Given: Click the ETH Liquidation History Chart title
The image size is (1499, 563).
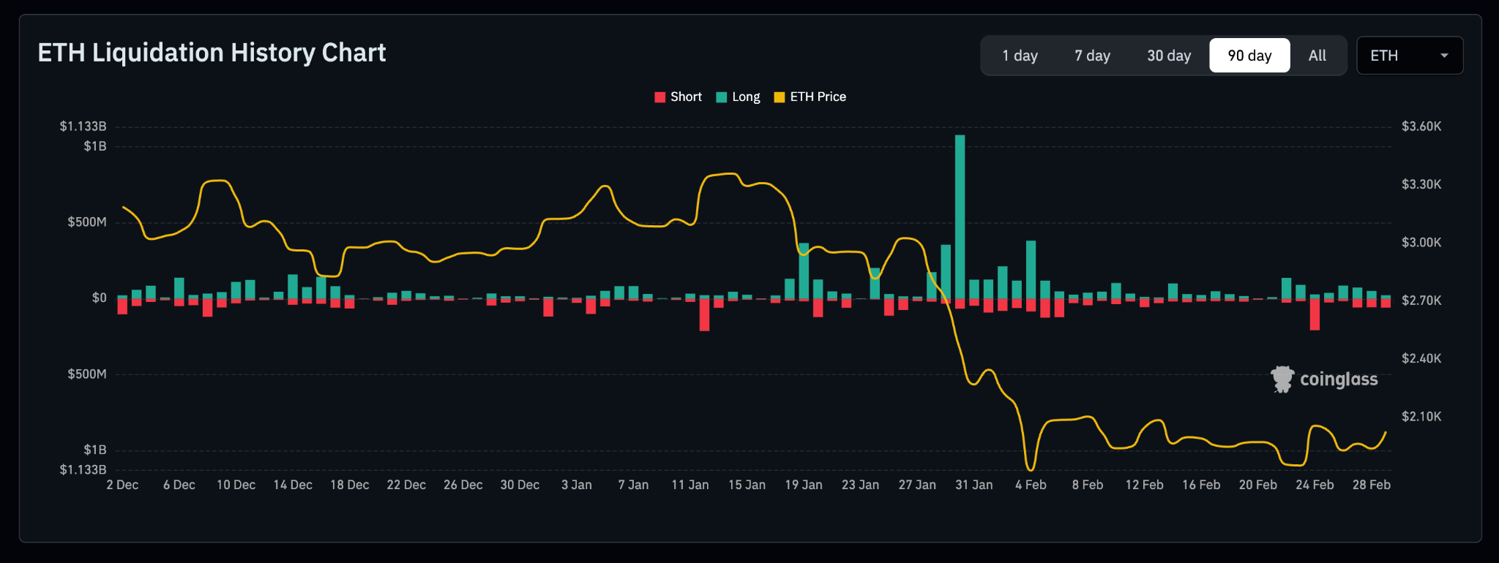Looking at the screenshot, I should pos(212,53).
